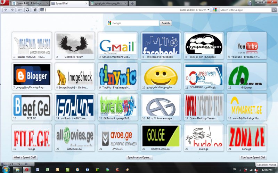Open the zona.ge speed dial thumbnail

pos(247,138)
